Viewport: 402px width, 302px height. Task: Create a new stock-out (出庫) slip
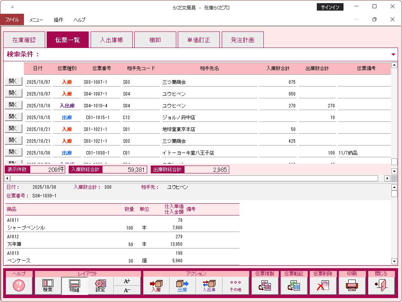point(182,286)
